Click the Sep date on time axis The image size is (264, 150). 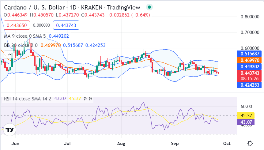point(175,144)
